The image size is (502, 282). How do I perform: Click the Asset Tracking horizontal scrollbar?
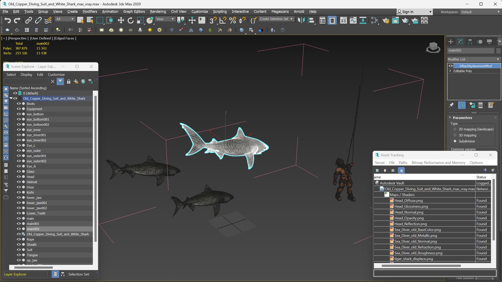[x=421, y=266]
